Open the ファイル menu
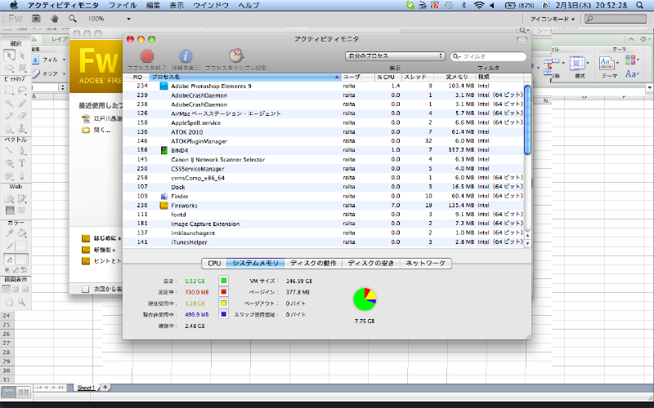Image resolution: width=654 pixels, height=408 pixels. [x=123, y=6]
